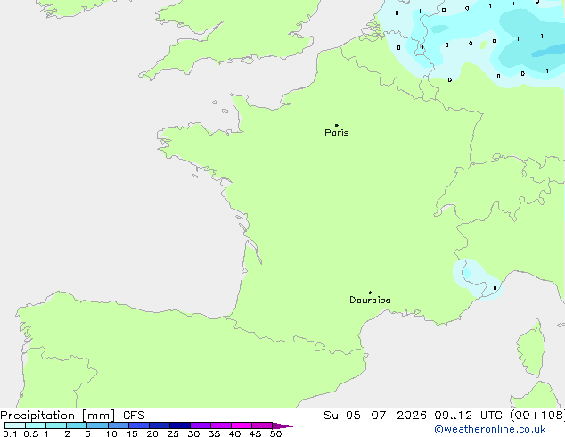
Task: Click precipitation value 0 near Nice coast
Action: coord(495,288)
